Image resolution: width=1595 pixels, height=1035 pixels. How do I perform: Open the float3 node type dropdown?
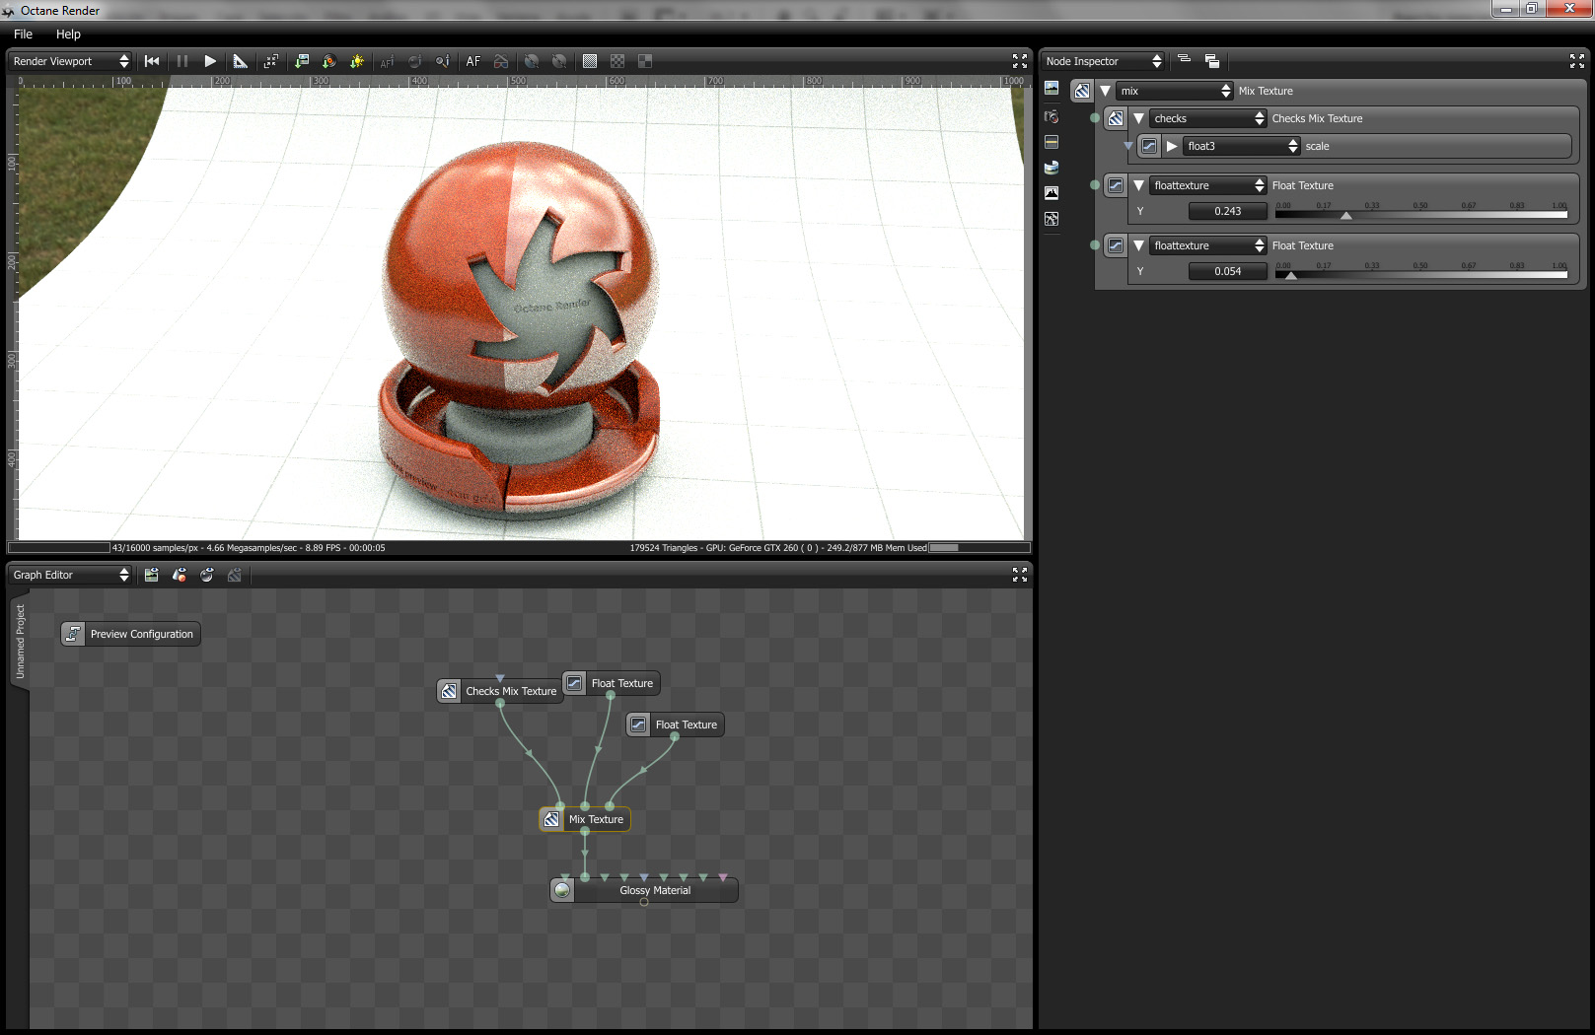click(x=1242, y=146)
